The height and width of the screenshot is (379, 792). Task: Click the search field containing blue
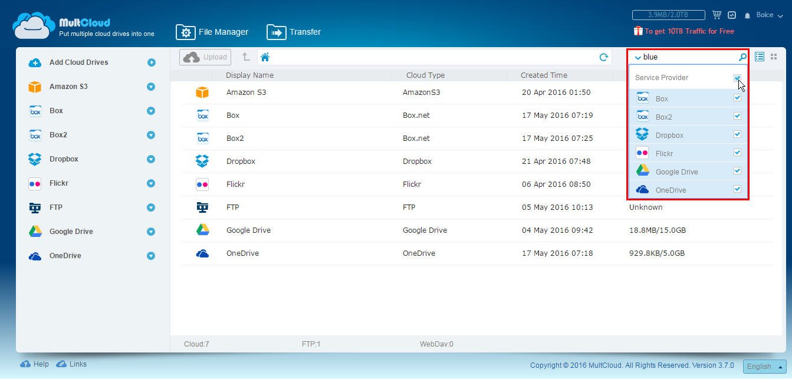[x=688, y=57]
